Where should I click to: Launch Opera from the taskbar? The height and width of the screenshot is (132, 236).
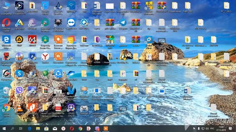click(x=72, y=129)
